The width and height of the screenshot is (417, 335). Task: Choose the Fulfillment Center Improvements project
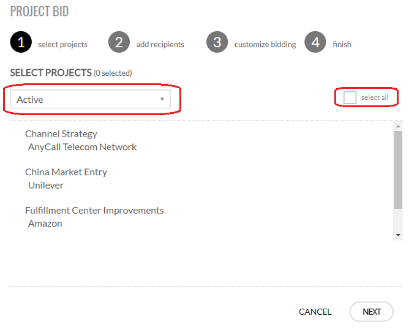pyautogui.click(x=94, y=210)
